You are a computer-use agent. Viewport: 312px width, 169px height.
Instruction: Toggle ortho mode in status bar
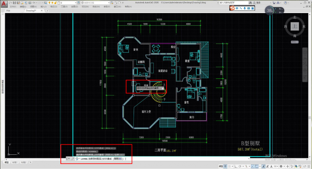coord(236,166)
